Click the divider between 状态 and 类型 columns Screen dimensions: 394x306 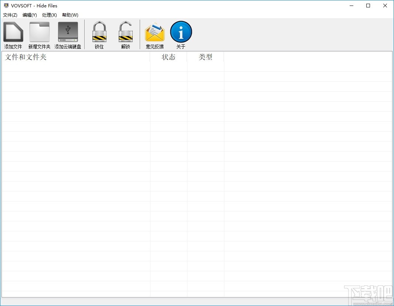187,58
